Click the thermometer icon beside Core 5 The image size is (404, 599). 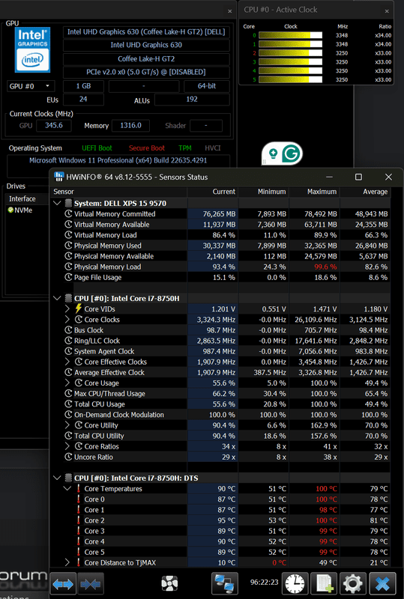click(x=79, y=552)
